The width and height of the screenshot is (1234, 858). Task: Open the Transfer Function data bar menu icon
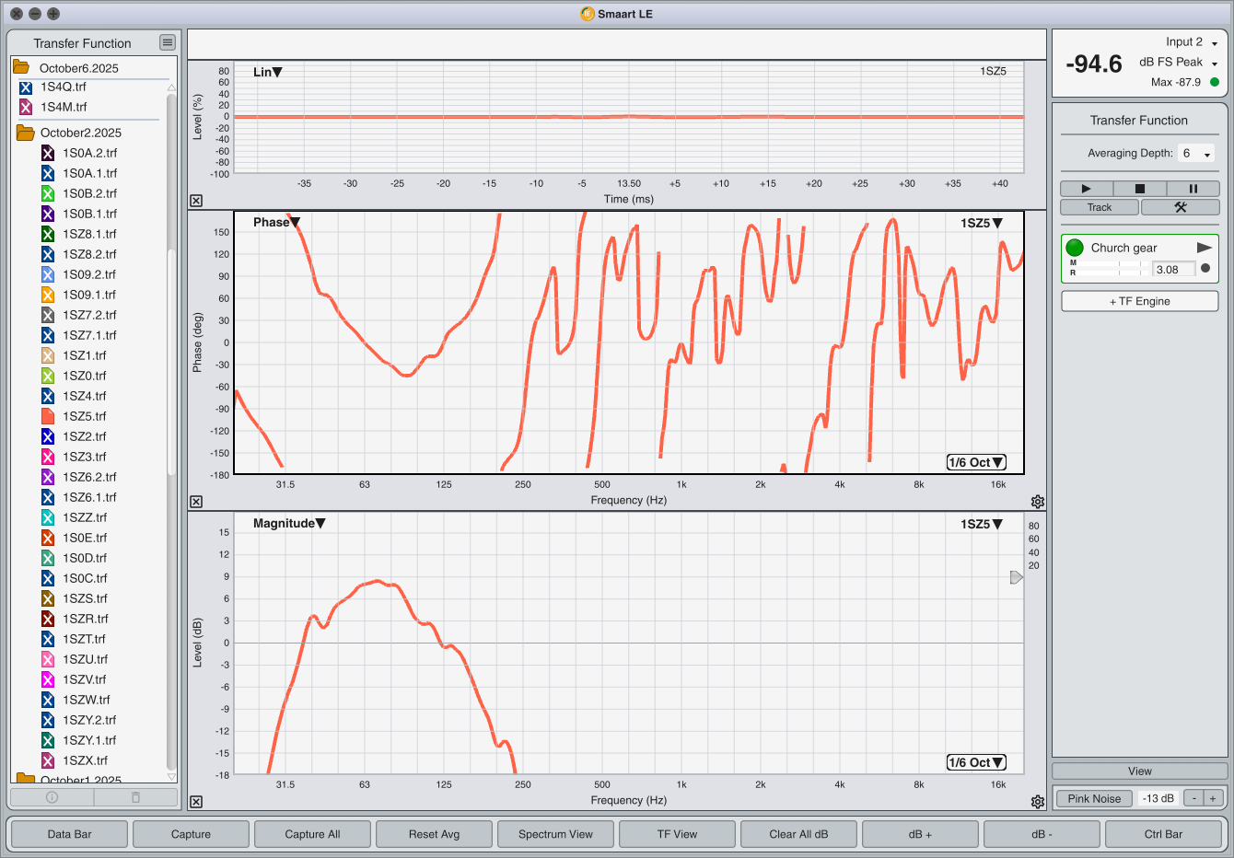167,42
